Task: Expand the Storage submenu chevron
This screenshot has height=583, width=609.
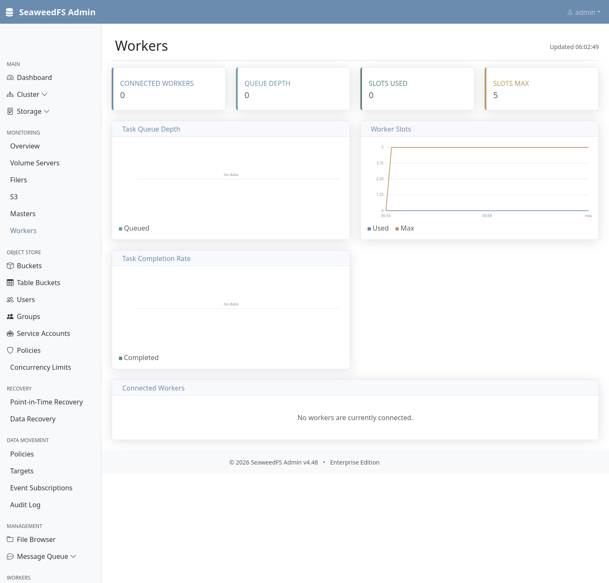Action: click(x=47, y=111)
